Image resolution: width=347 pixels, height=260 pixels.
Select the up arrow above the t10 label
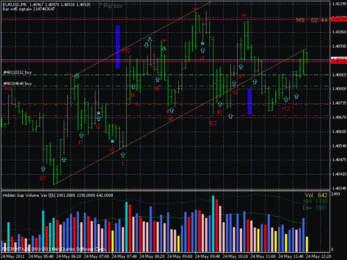pyautogui.click(x=234, y=83)
